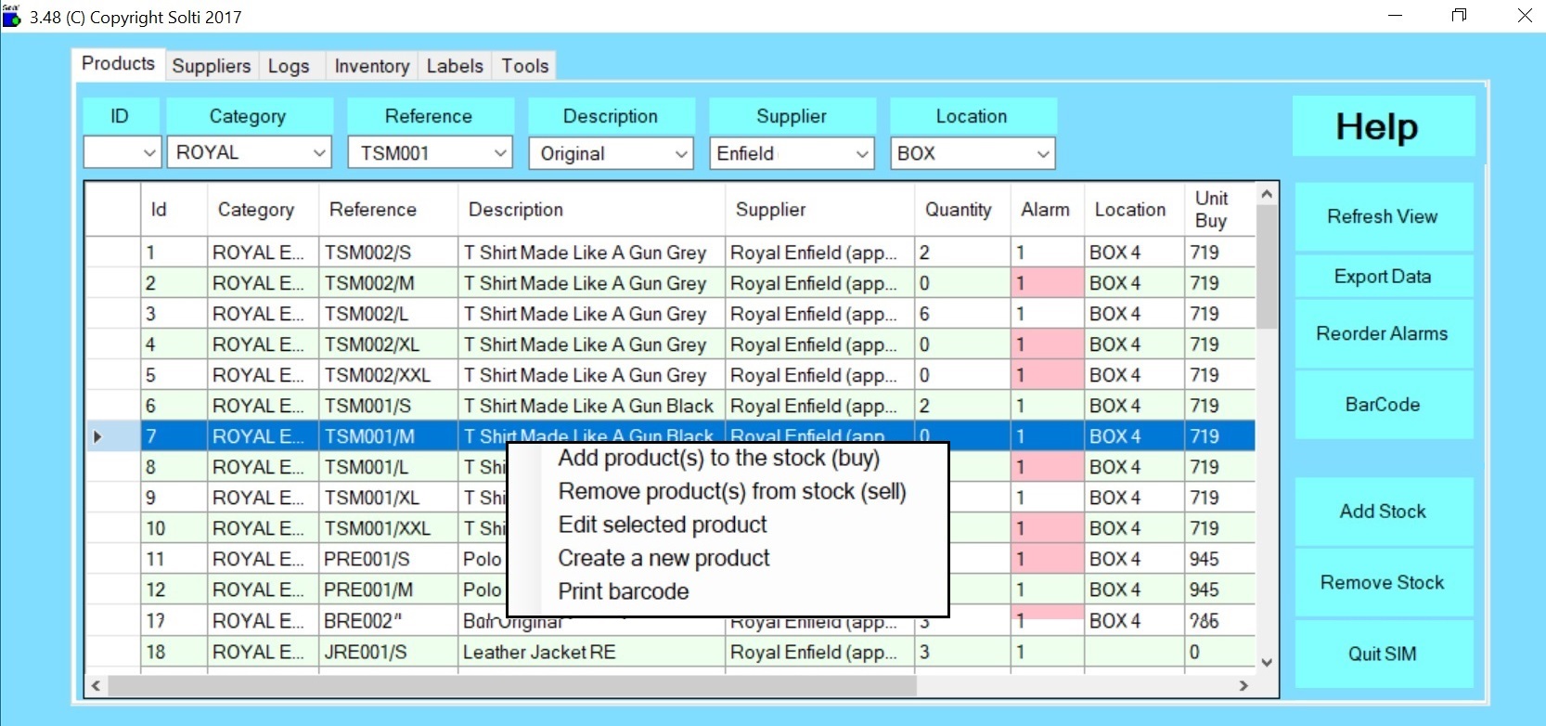Choose Print barcode from context menu
This screenshot has width=1546, height=726.
(624, 591)
